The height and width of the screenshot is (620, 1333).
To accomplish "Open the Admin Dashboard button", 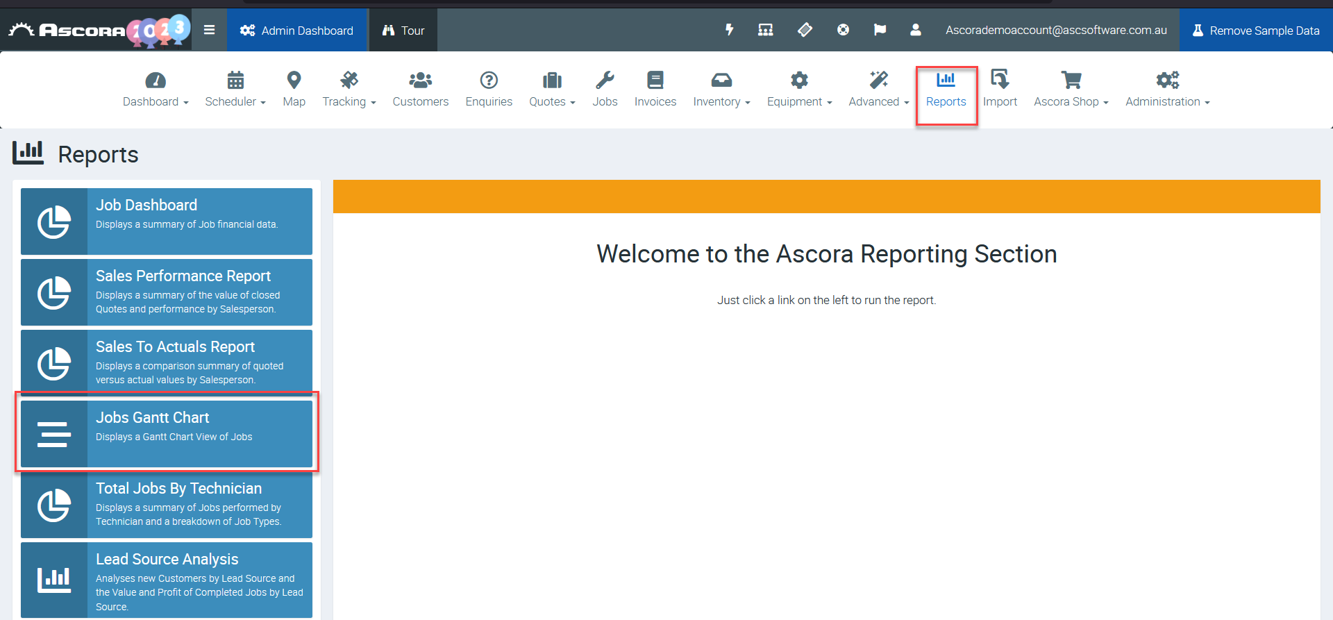I will point(296,31).
